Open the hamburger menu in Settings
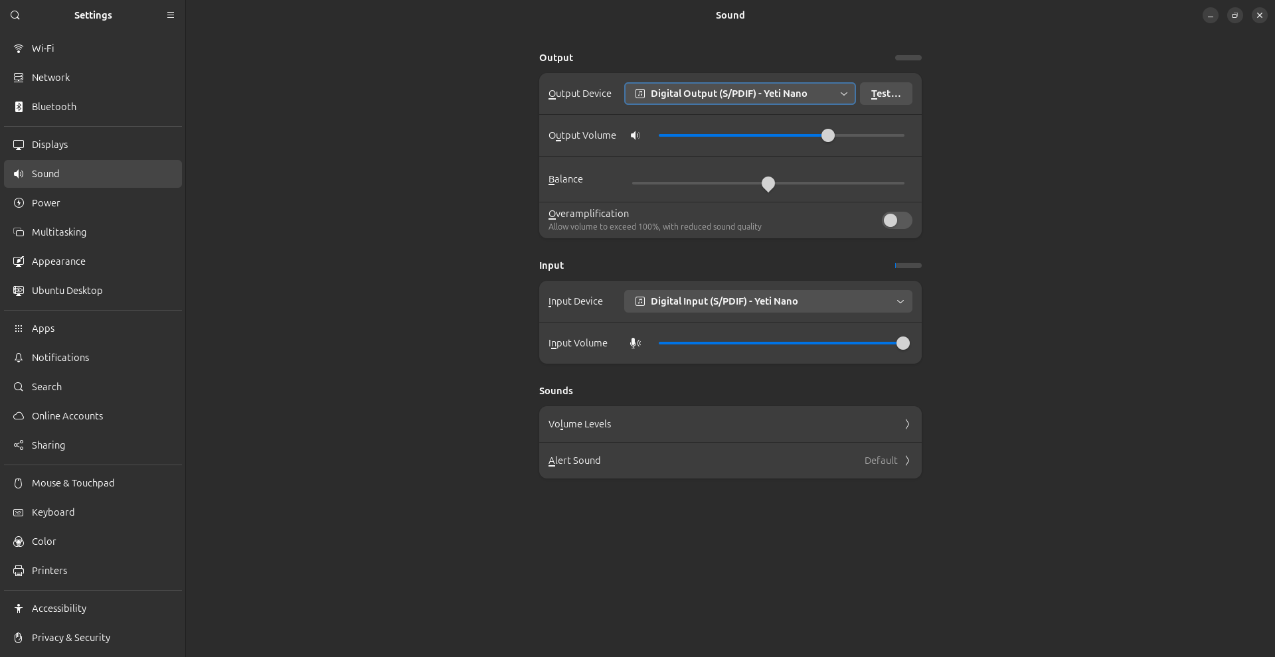 [x=171, y=15]
